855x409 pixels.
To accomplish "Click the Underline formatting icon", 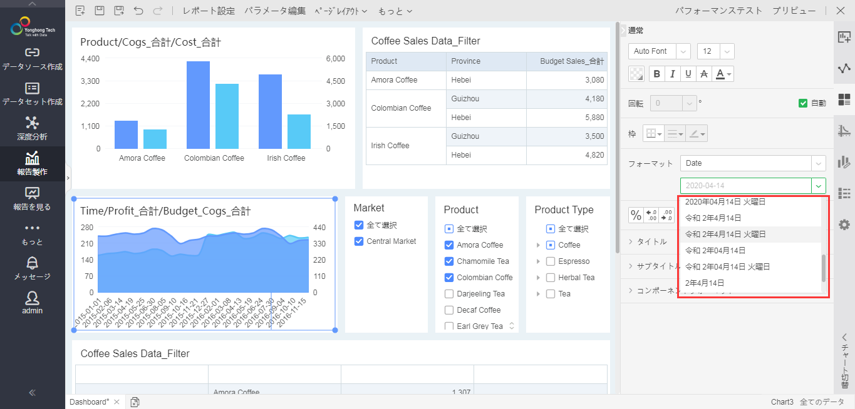I will tap(688, 74).
